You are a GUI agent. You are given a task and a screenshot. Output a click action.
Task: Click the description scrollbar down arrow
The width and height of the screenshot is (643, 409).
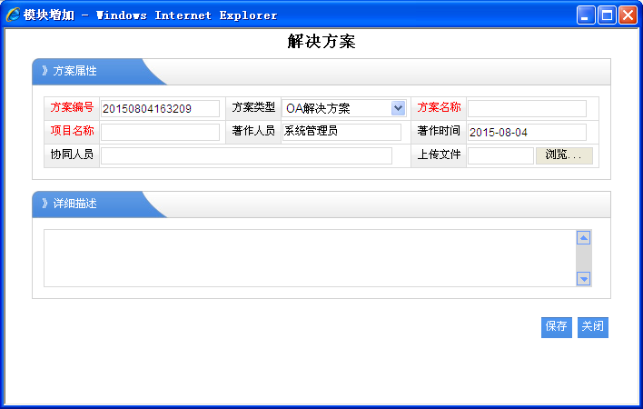click(x=584, y=279)
